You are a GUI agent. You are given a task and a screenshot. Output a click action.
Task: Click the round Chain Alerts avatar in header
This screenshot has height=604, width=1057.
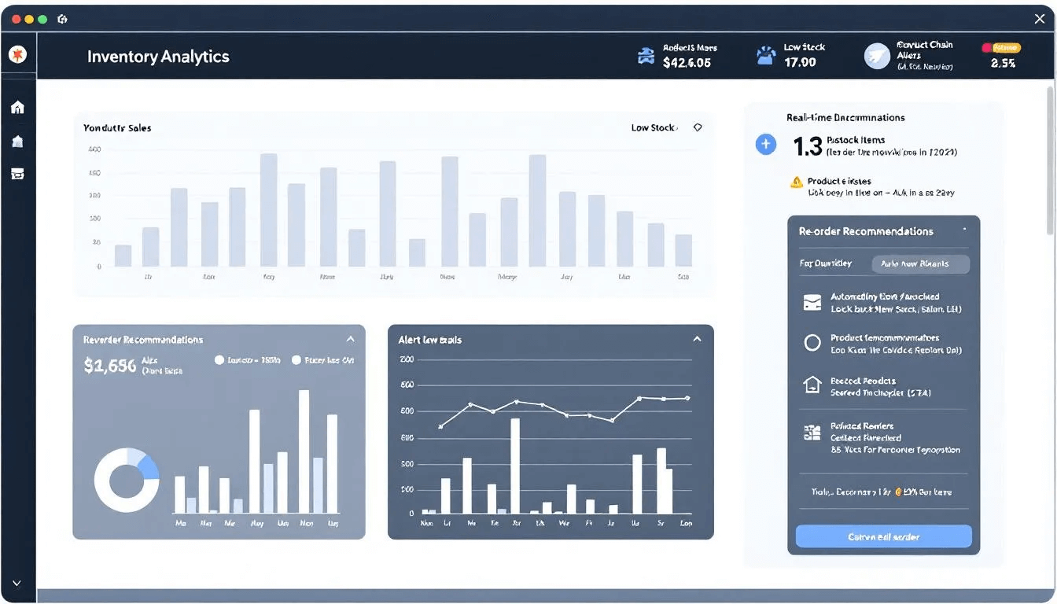[876, 56]
